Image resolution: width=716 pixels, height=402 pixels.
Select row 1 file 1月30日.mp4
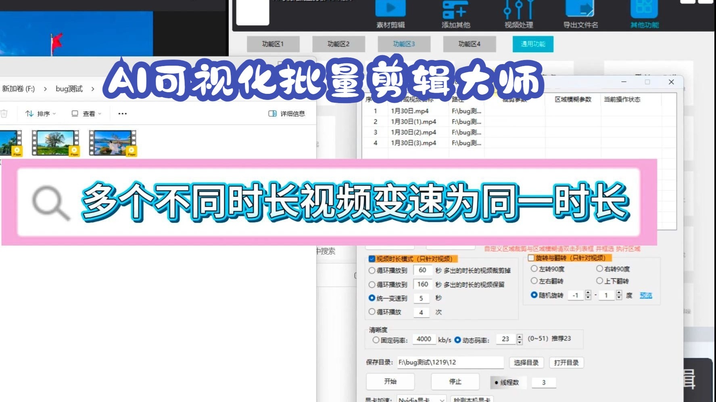pos(409,111)
